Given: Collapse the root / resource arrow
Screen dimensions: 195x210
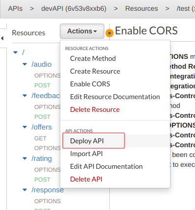Looking at the screenshot, I should [15, 52].
